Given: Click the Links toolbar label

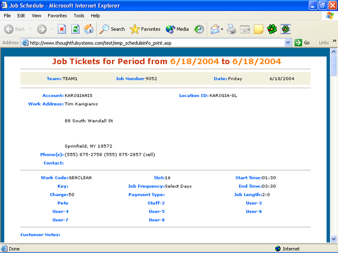Looking at the screenshot, I should click(x=324, y=42).
